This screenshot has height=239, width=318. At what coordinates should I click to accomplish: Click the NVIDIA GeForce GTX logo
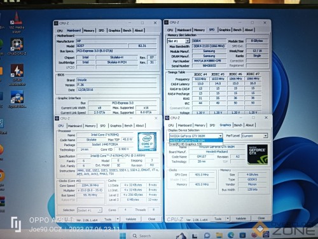[258, 154]
